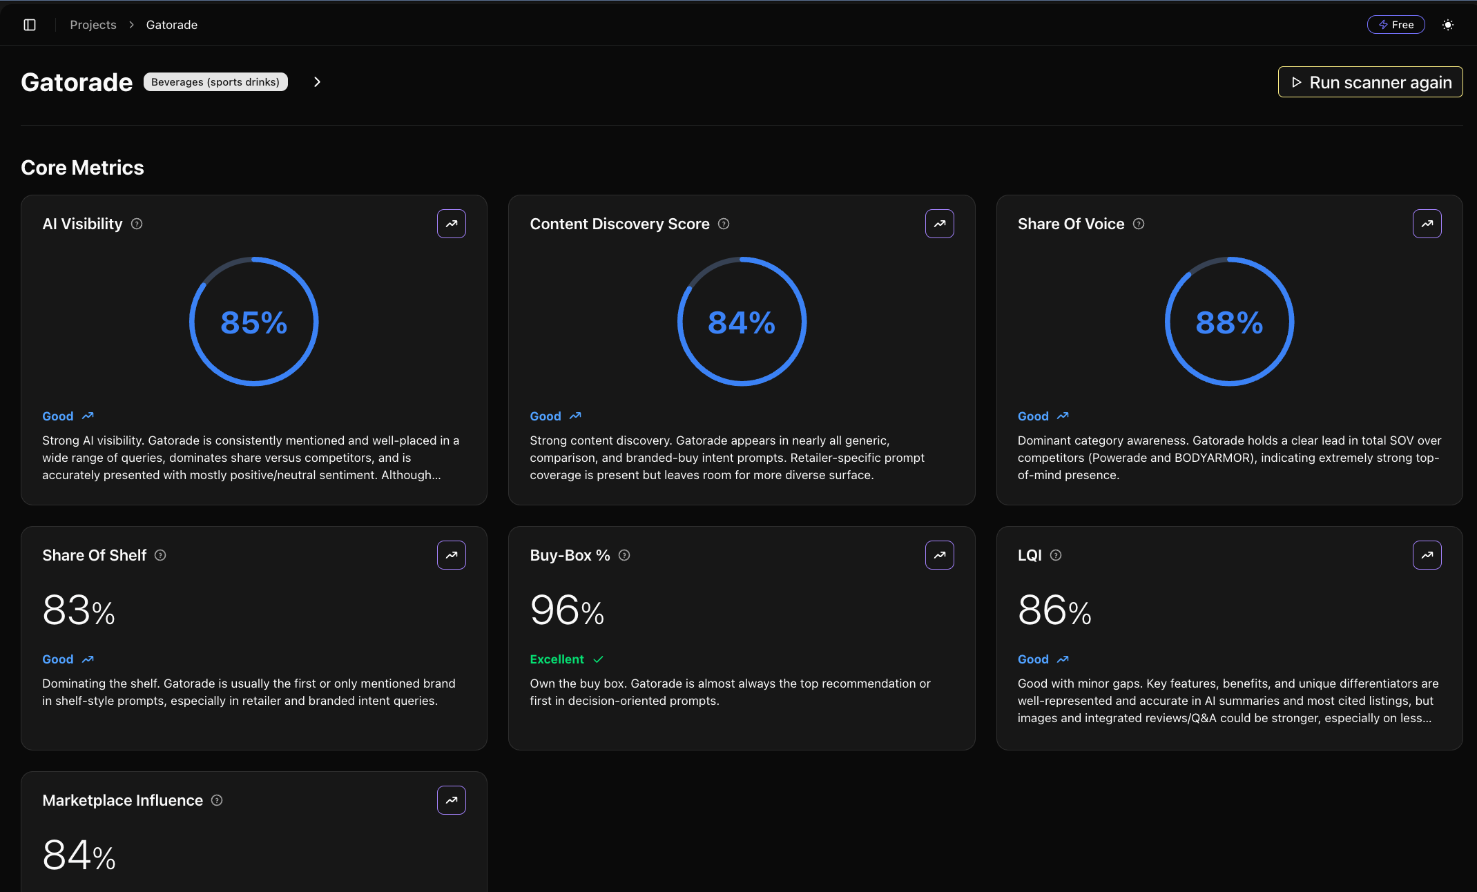
Task: Open Share Of Shelf trend chart
Action: click(452, 555)
